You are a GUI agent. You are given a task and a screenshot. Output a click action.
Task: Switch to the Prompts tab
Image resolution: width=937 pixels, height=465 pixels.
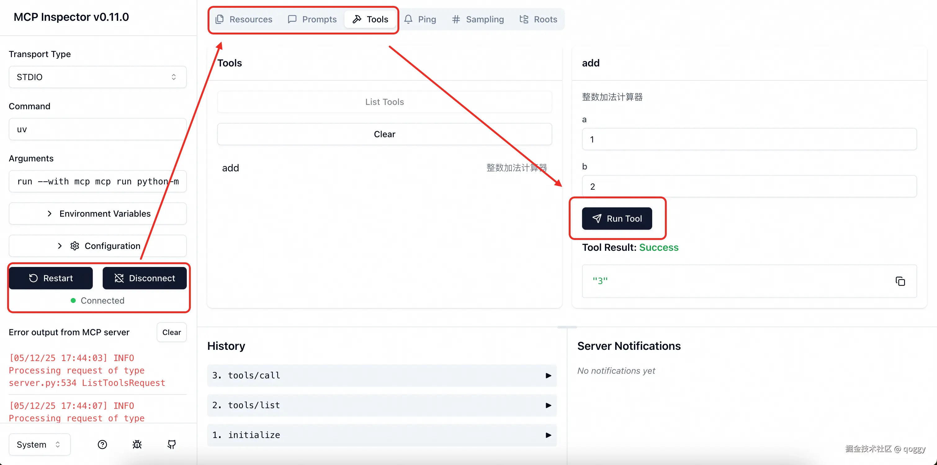click(312, 19)
